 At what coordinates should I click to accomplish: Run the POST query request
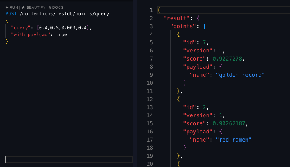click(x=12, y=7)
